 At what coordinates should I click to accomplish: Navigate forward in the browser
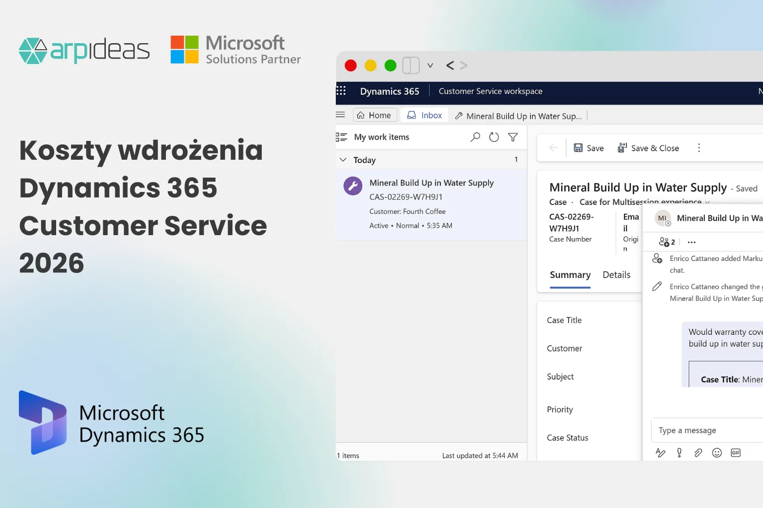click(463, 65)
